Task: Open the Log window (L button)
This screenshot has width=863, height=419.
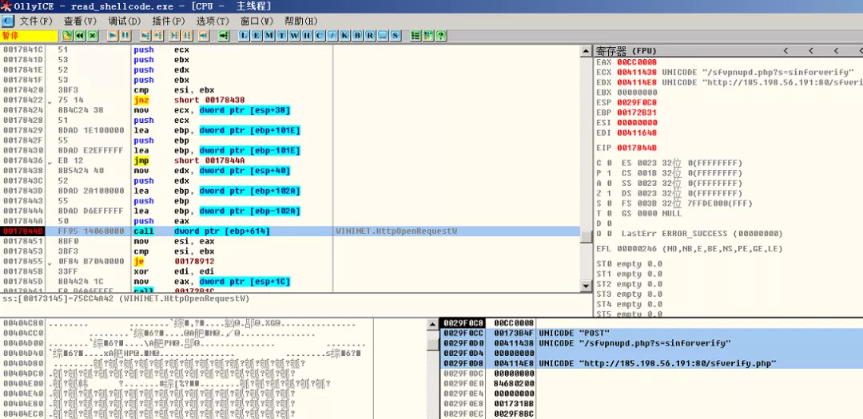Action: click(244, 36)
